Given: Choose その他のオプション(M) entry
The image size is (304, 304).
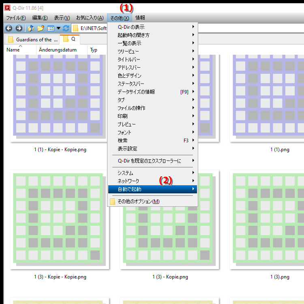Looking at the screenshot, I should coord(152,201).
